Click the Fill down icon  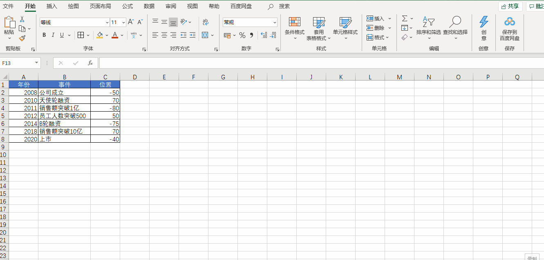[x=405, y=28]
